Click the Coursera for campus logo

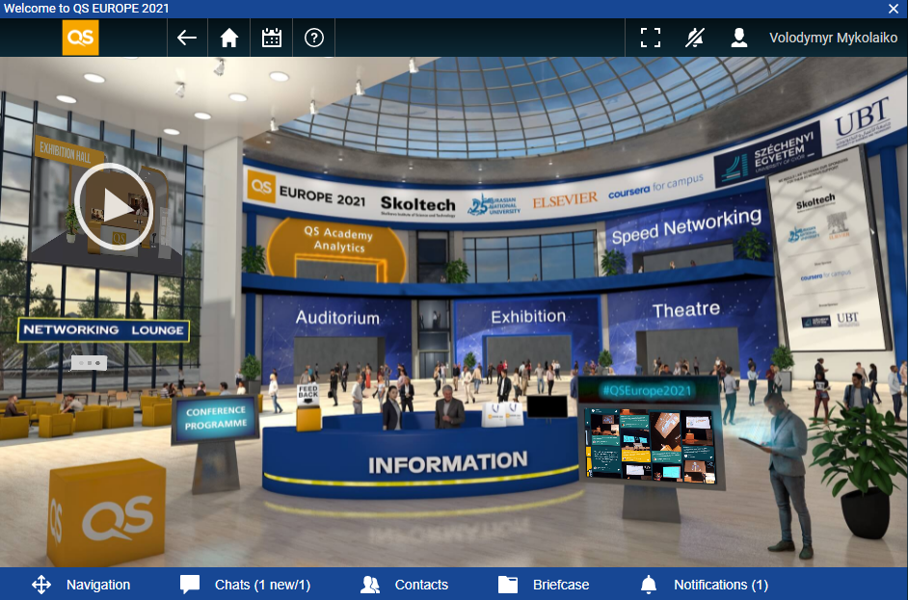pyautogui.click(x=655, y=187)
